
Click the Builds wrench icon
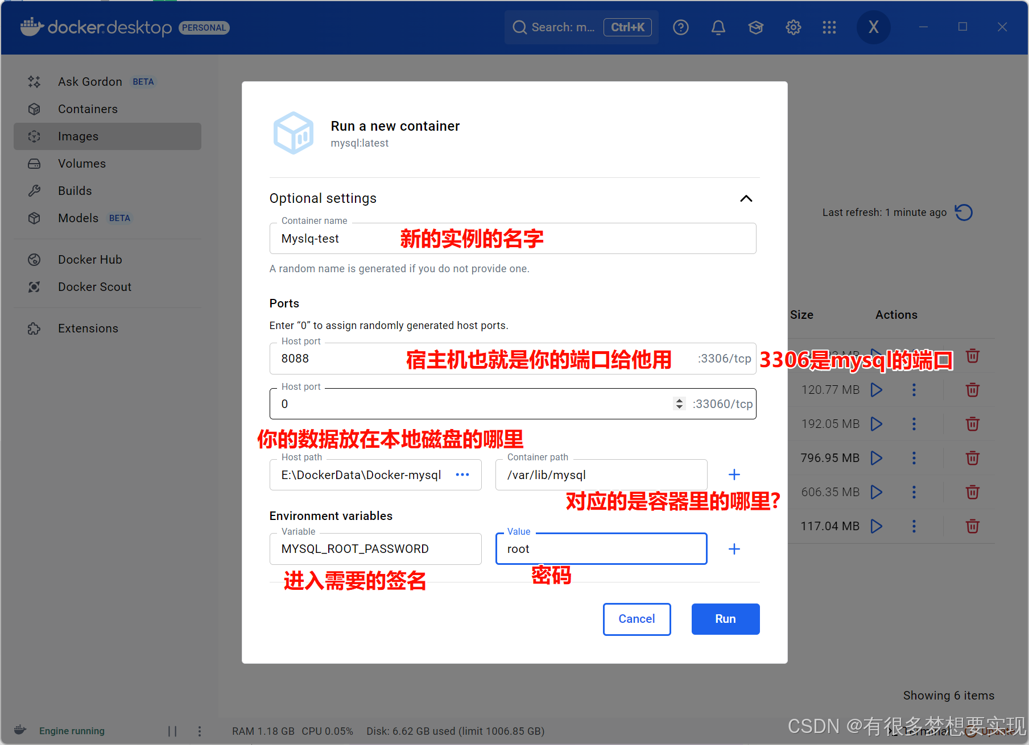point(34,191)
